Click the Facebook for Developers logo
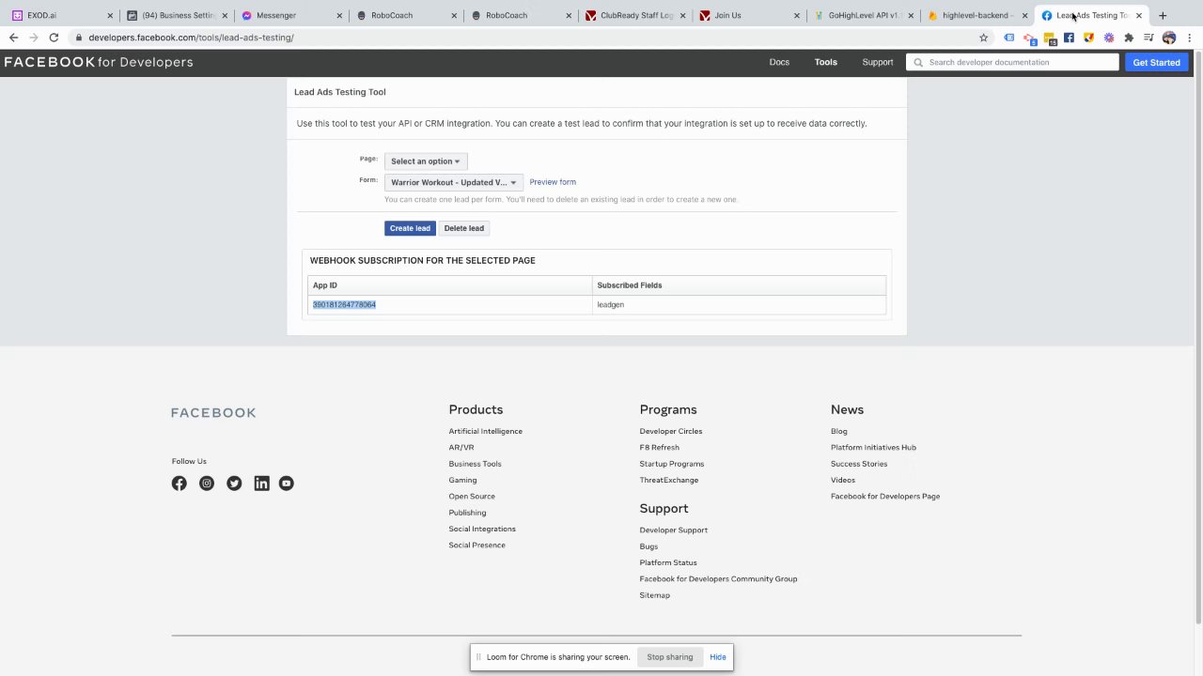 (x=99, y=62)
